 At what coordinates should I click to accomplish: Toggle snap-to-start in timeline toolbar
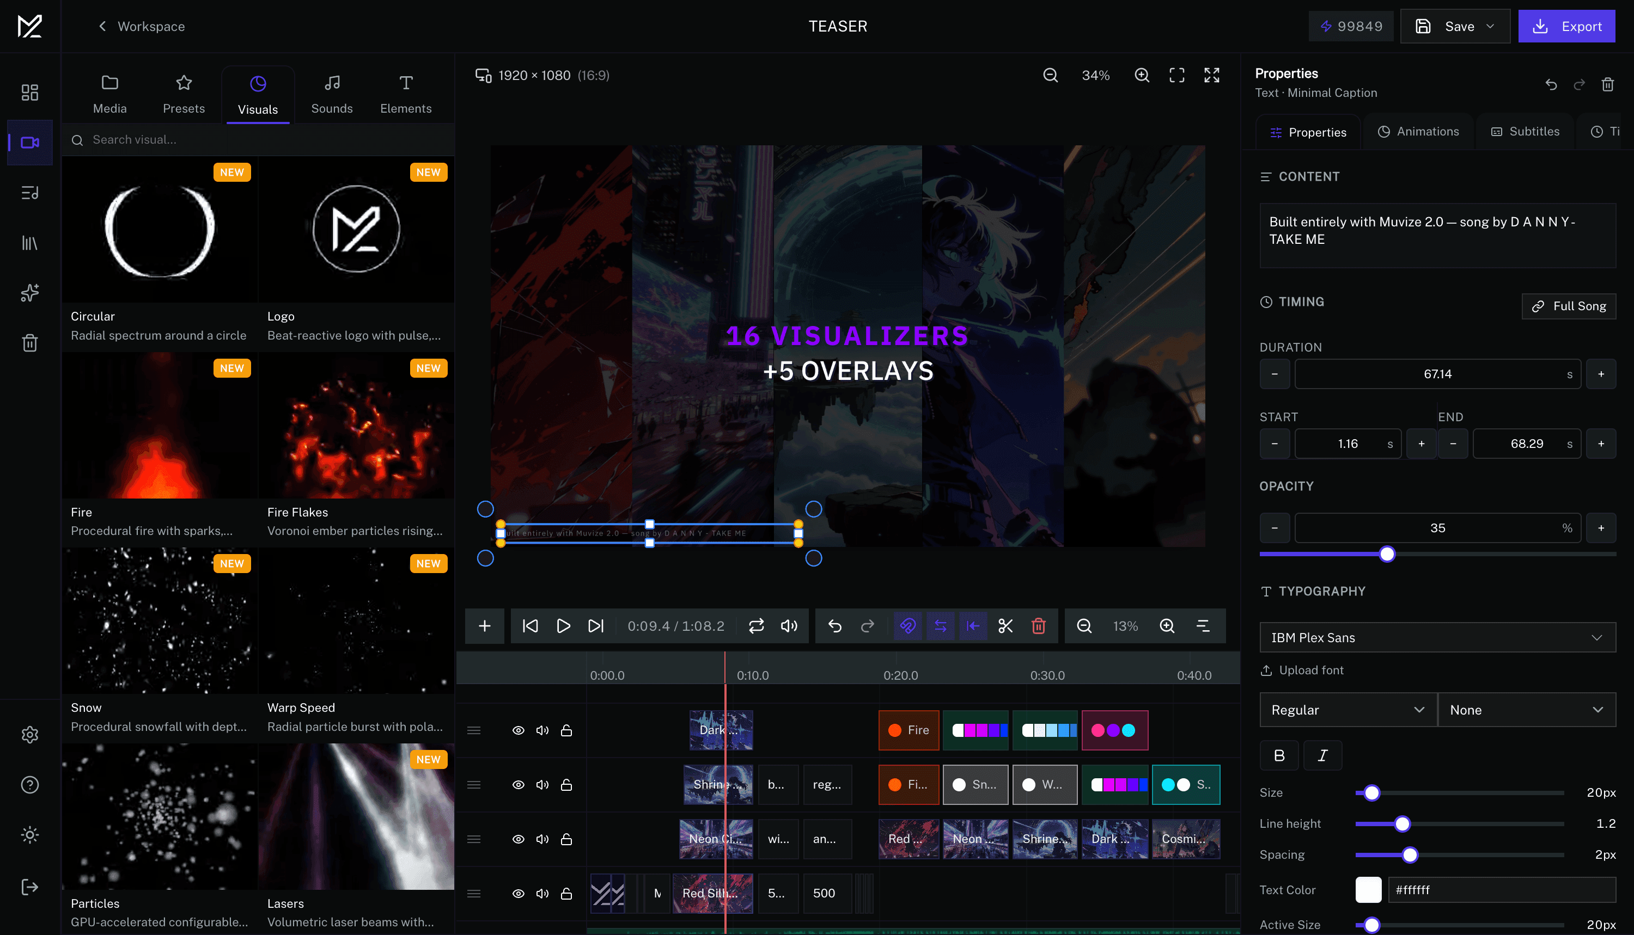point(973,625)
